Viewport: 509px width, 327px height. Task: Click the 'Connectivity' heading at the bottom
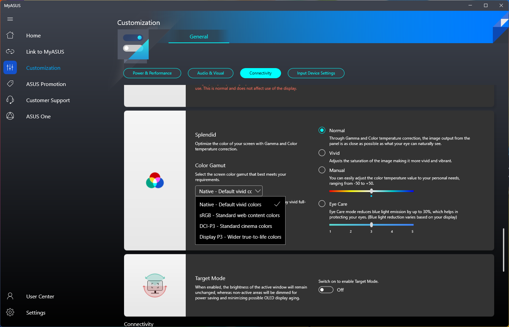139,324
